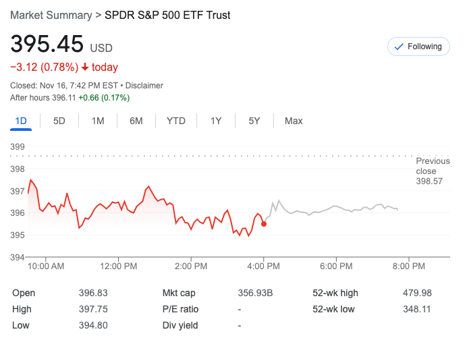Image resolution: width=467 pixels, height=338 pixels.
Task: Show the 1Y price chart
Action: tap(216, 121)
